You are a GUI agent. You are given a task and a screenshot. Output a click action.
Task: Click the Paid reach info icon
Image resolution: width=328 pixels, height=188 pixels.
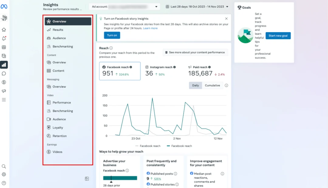pyautogui.click(x=209, y=67)
